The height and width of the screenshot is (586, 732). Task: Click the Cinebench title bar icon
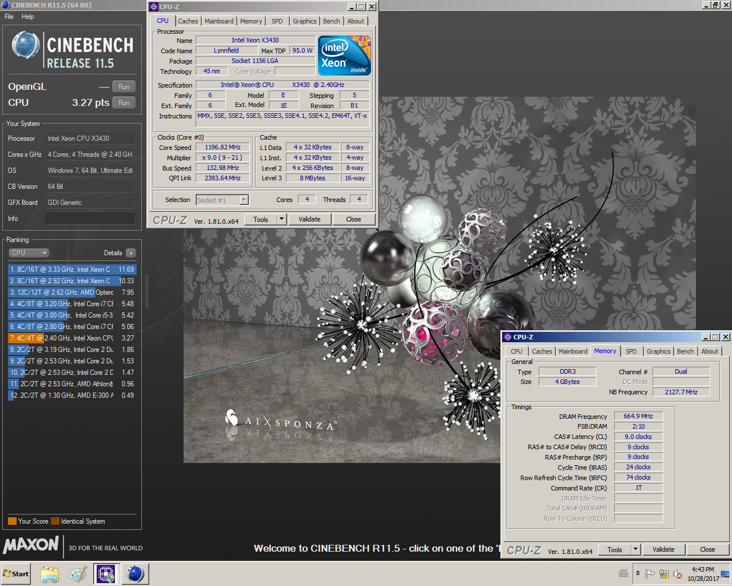pos(5,5)
